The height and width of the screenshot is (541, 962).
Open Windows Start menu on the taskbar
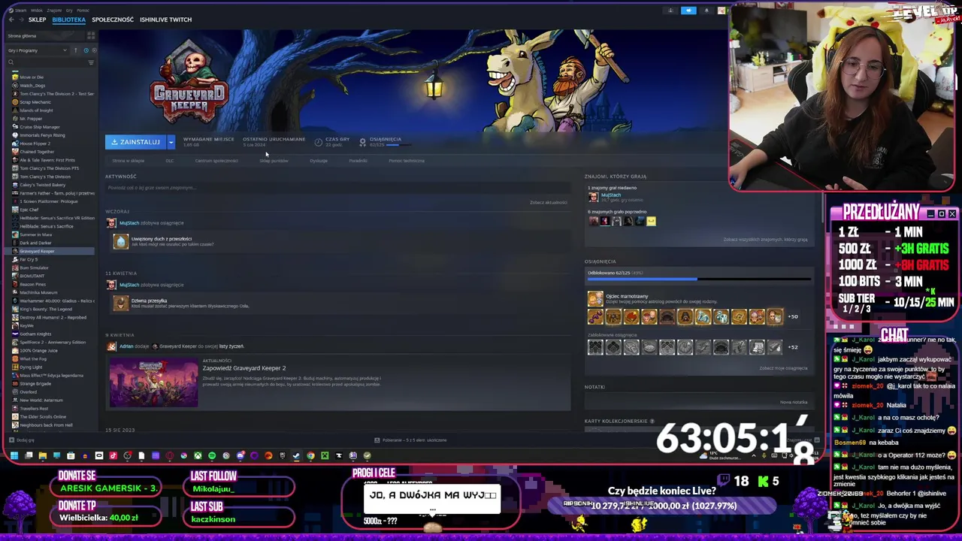(x=14, y=455)
